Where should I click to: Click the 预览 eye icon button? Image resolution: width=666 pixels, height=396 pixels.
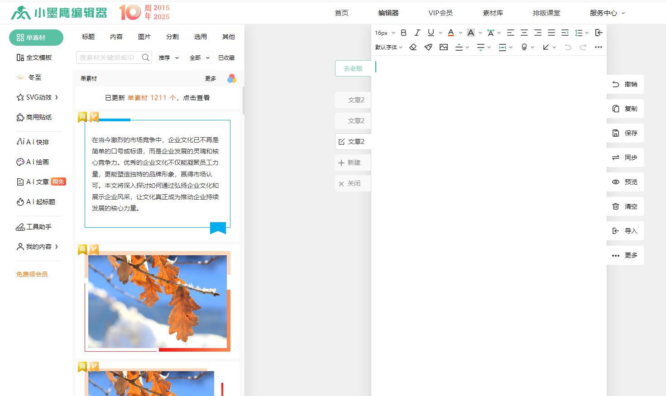[x=625, y=182]
